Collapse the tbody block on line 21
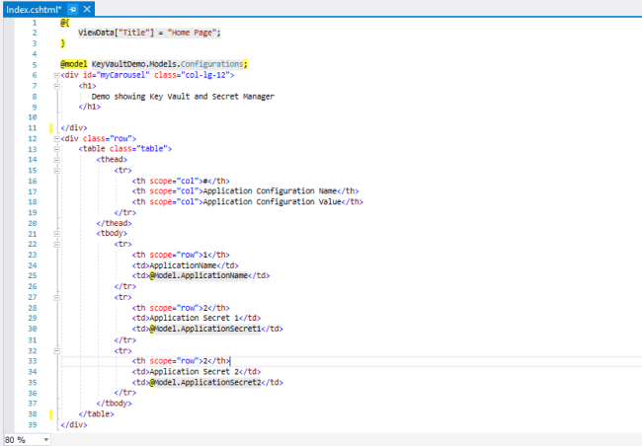This screenshot has height=446, width=642. [x=57, y=234]
